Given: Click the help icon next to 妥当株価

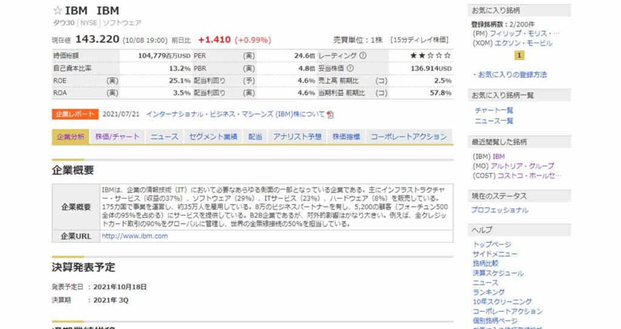Looking at the screenshot, I should [x=350, y=68].
